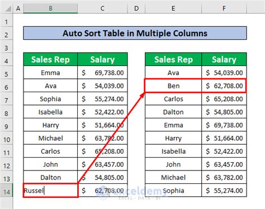Select cell 'Sophia' in column E
The width and height of the screenshot is (265, 209).
173,191
